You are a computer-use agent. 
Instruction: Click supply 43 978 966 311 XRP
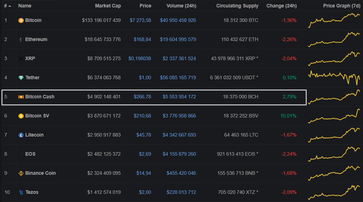click(x=235, y=58)
